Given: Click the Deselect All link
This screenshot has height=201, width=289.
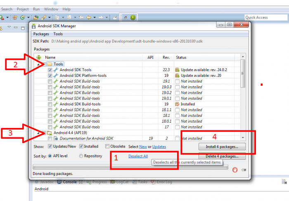Looking at the screenshot, I should pyautogui.click(x=138, y=156).
